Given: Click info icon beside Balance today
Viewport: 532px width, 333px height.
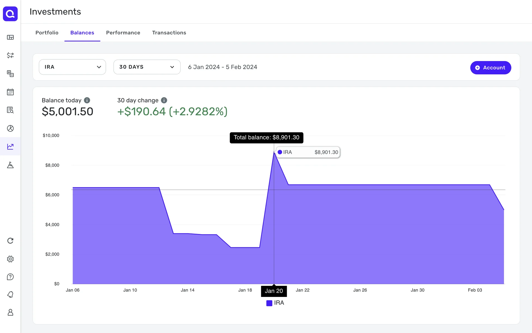Looking at the screenshot, I should [87, 100].
